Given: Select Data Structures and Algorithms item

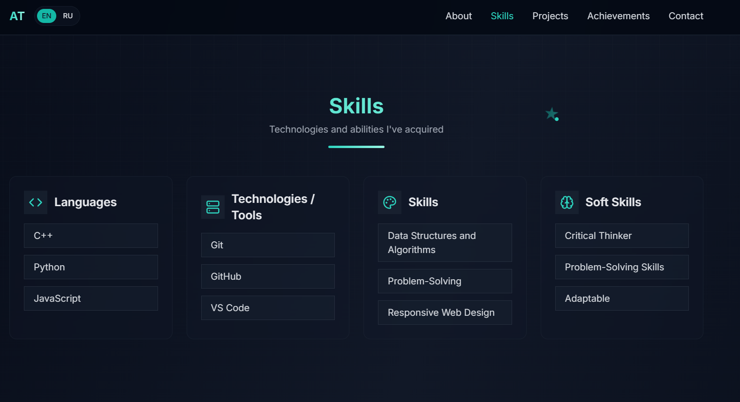Looking at the screenshot, I should (445, 243).
